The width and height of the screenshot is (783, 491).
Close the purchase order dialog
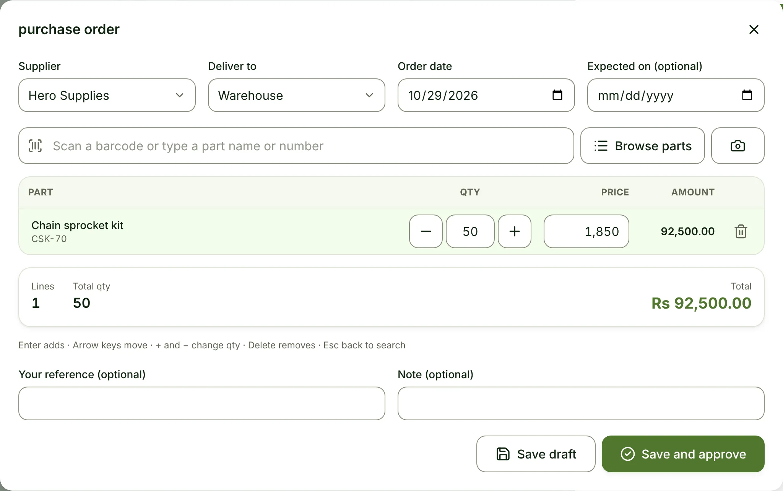point(754,29)
